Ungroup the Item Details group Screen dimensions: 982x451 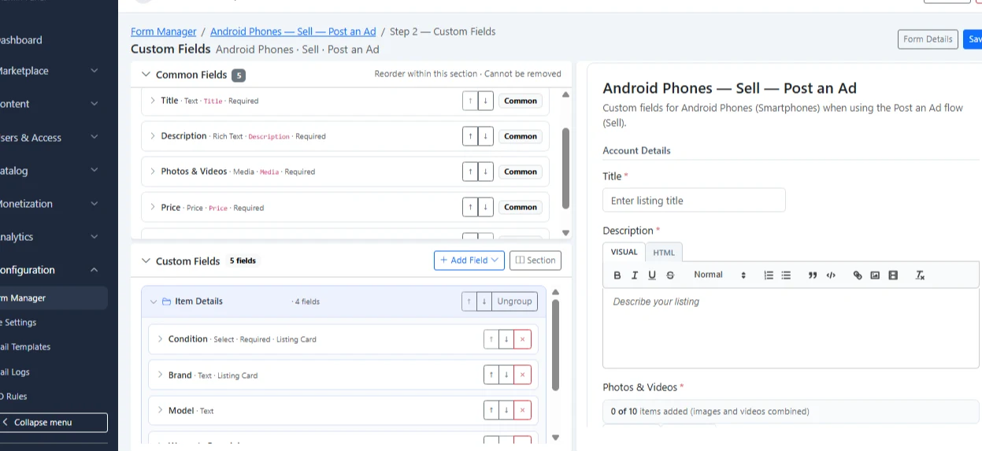[x=514, y=301]
